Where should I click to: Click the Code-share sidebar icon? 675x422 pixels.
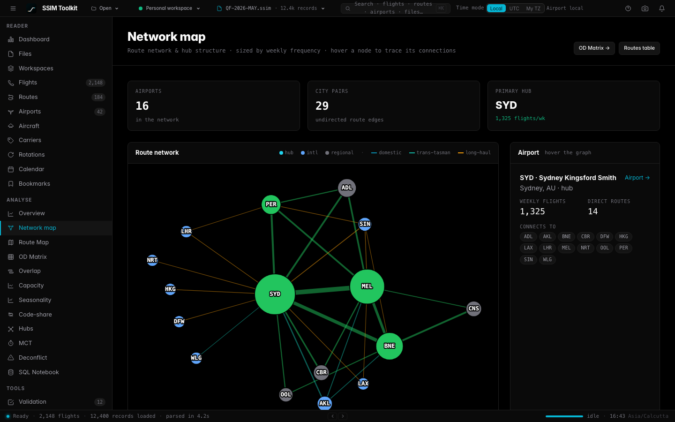point(11,315)
